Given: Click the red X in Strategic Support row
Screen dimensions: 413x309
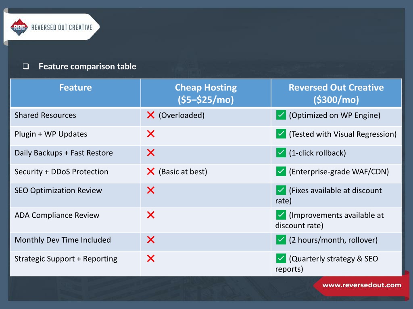Looking at the screenshot, I should click(x=151, y=258).
